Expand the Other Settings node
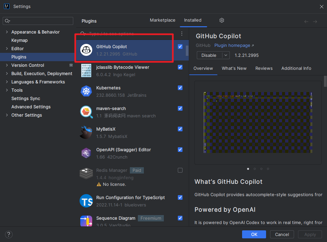 pyautogui.click(x=7, y=115)
